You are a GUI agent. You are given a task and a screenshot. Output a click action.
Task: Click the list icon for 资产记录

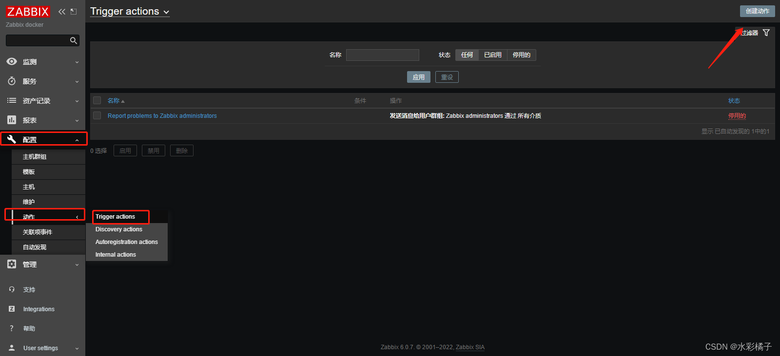click(12, 101)
